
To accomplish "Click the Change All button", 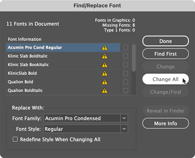I will (x=165, y=79).
